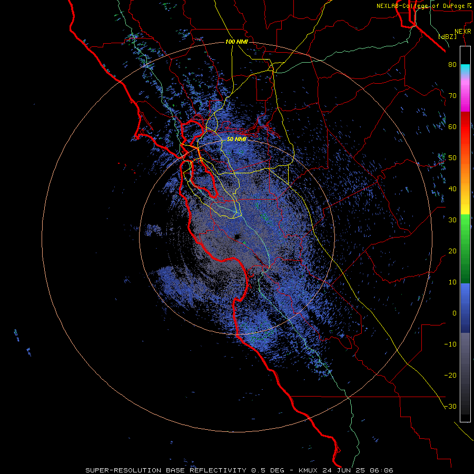Click the 70 value on the dBZ scale
Screen dimensions: 474x474
452,95
